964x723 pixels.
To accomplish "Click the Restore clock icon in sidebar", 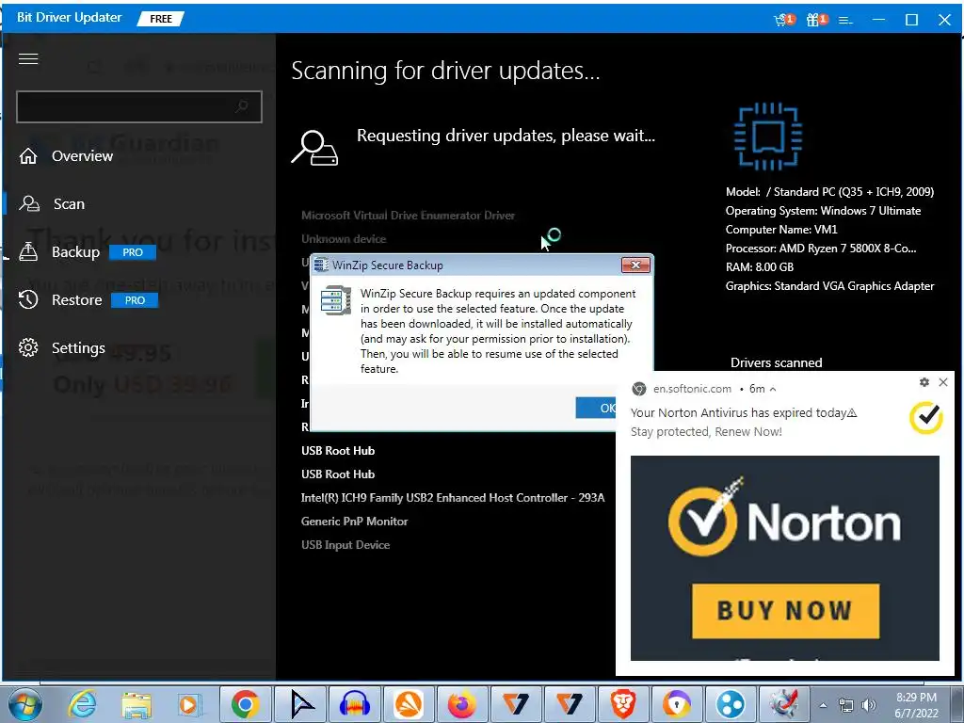I will pos(28,299).
